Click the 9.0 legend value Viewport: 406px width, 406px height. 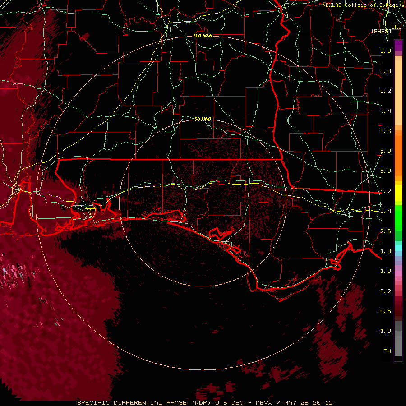pyautogui.click(x=386, y=71)
